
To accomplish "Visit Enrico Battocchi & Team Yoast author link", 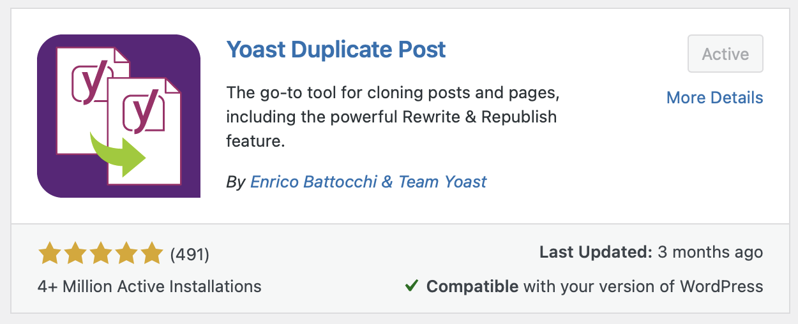I will pyautogui.click(x=368, y=182).
